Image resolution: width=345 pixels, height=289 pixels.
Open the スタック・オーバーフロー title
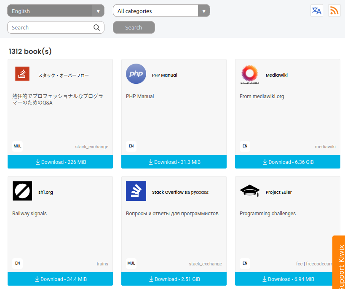[64, 75]
